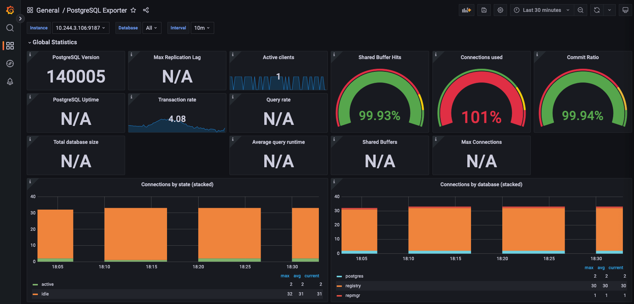This screenshot has height=304, width=634.
Task: Open the Alerting bell icon
Action: pyautogui.click(x=10, y=81)
